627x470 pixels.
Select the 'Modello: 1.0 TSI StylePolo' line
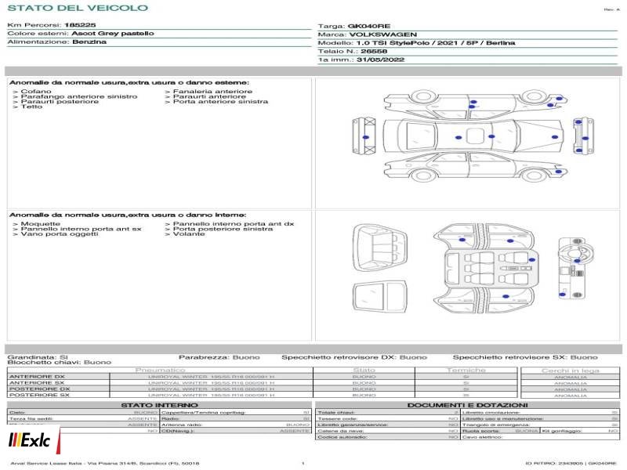tap(416, 43)
